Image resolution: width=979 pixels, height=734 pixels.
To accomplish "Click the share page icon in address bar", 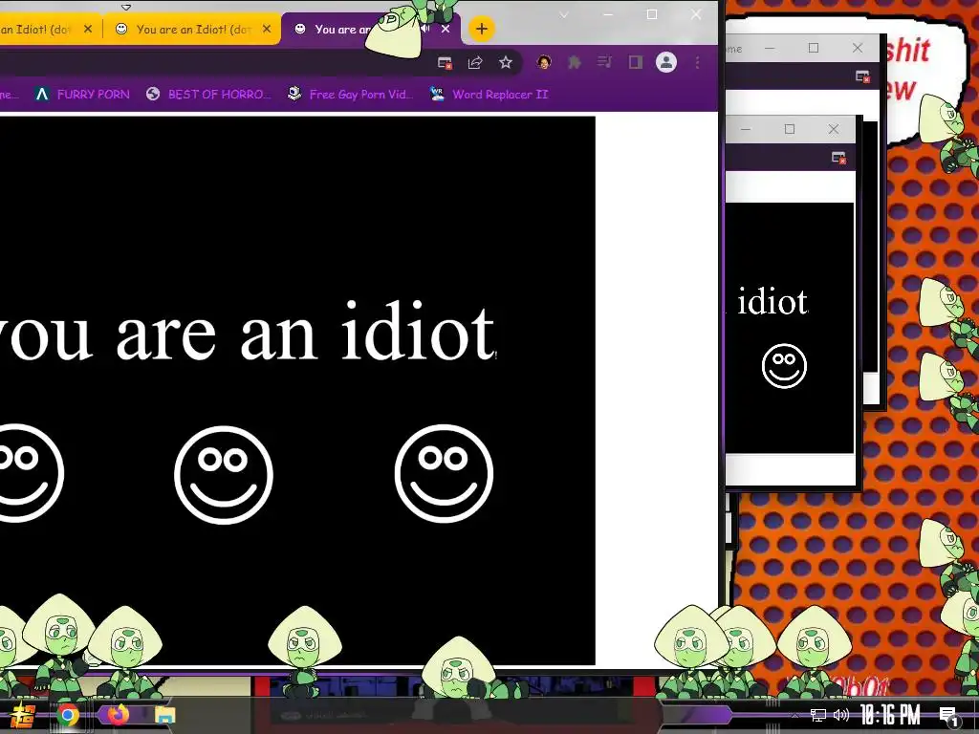I will coord(475,62).
